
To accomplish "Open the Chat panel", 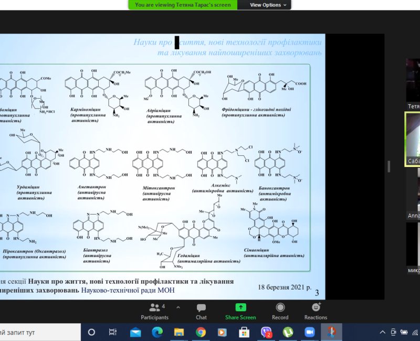I will click(201, 311).
